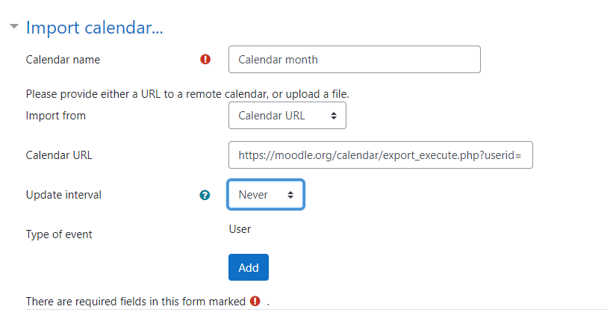Click the remote calendar instruction text
Screen dimensions: 607x324
(187, 94)
